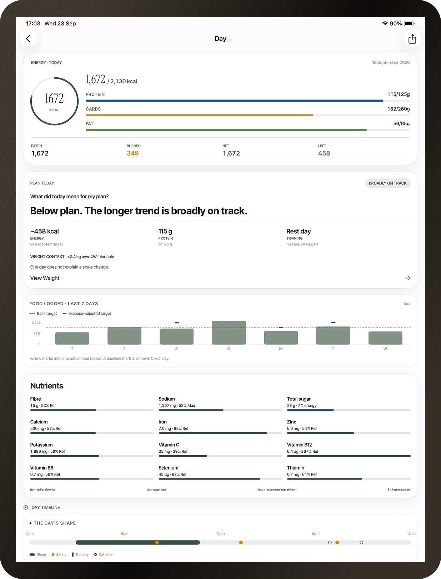Select the Carbs progress bar
Image resolution: width=441 pixels, height=579 pixels.
click(247, 115)
